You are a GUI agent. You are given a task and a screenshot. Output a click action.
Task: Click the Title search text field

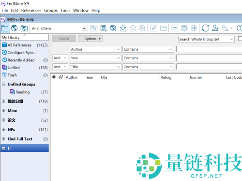(x=209, y=67)
